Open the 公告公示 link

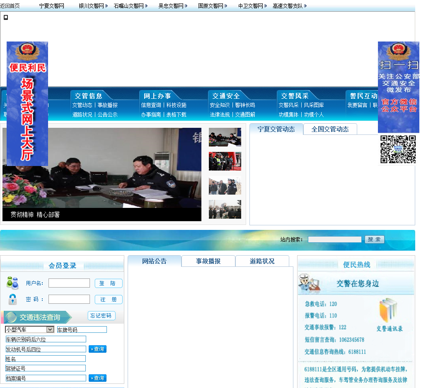(x=108, y=115)
